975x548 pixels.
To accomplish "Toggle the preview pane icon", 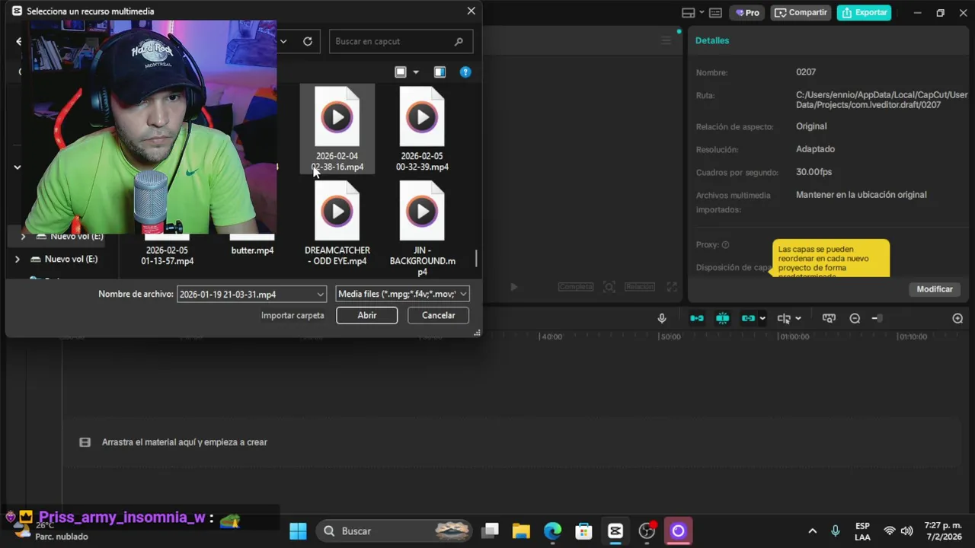I will [x=440, y=72].
